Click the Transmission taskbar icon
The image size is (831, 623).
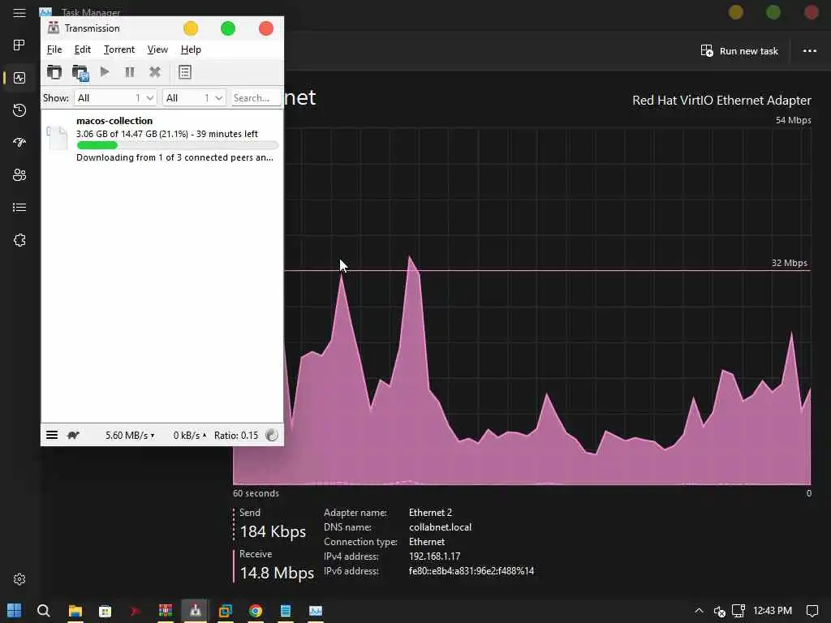click(x=195, y=611)
